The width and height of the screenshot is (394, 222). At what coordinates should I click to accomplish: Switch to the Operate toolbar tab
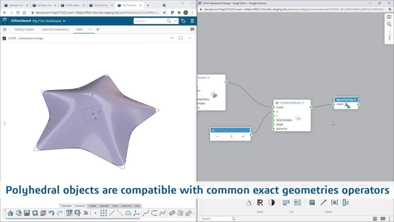click(104, 206)
